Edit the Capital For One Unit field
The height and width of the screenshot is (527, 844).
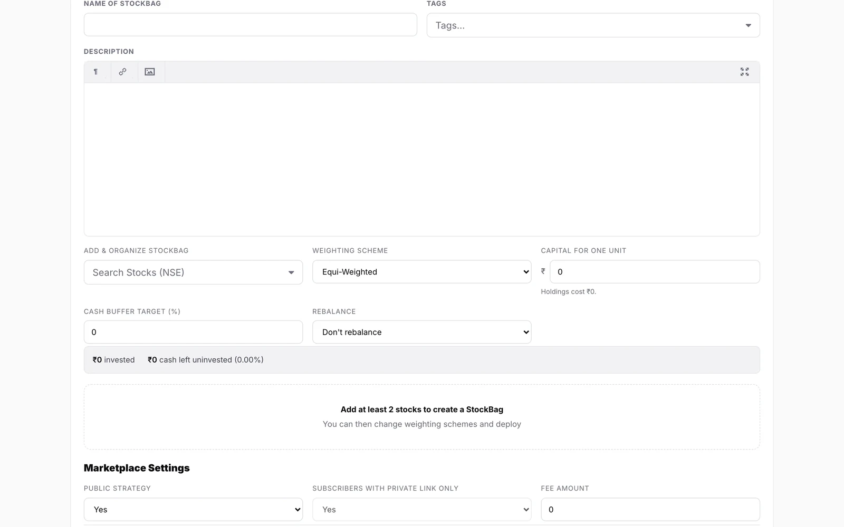coord(655,272)
